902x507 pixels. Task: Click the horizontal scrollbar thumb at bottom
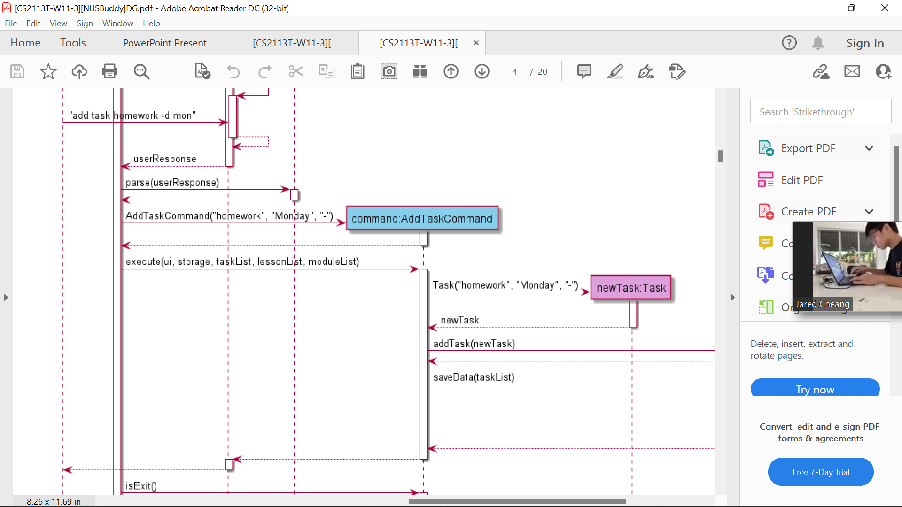click(x=517, y=501)
